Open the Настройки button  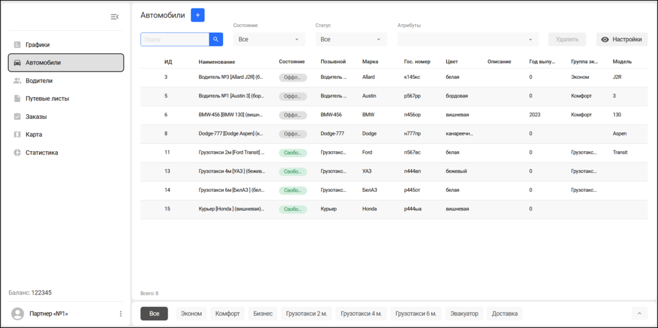[x=622, y=39]
